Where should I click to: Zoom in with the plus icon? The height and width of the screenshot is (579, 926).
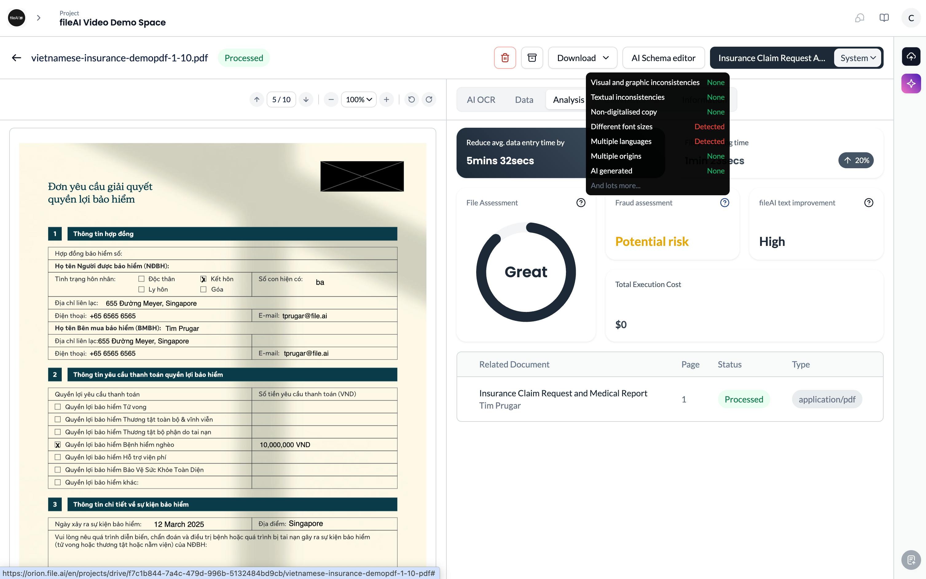pyautogui.click(x=386, y=99)
